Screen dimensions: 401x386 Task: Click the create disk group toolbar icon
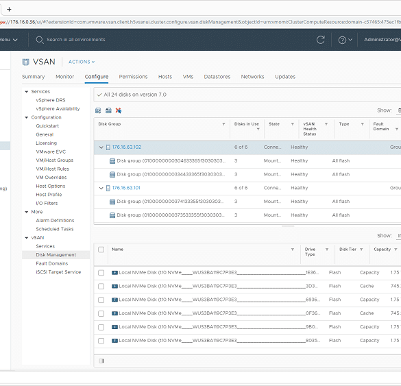click(108, 110)
